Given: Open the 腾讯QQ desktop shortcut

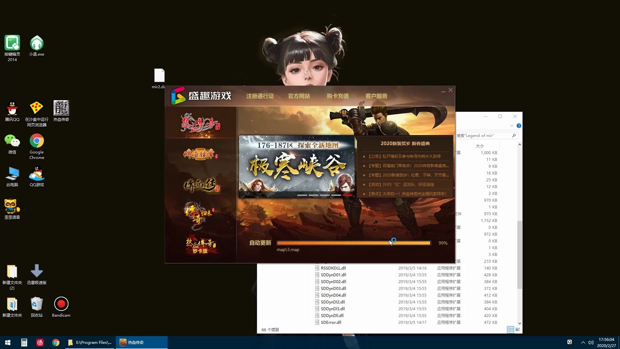Looking at the screenshot, I should click(x=12, y=111).
